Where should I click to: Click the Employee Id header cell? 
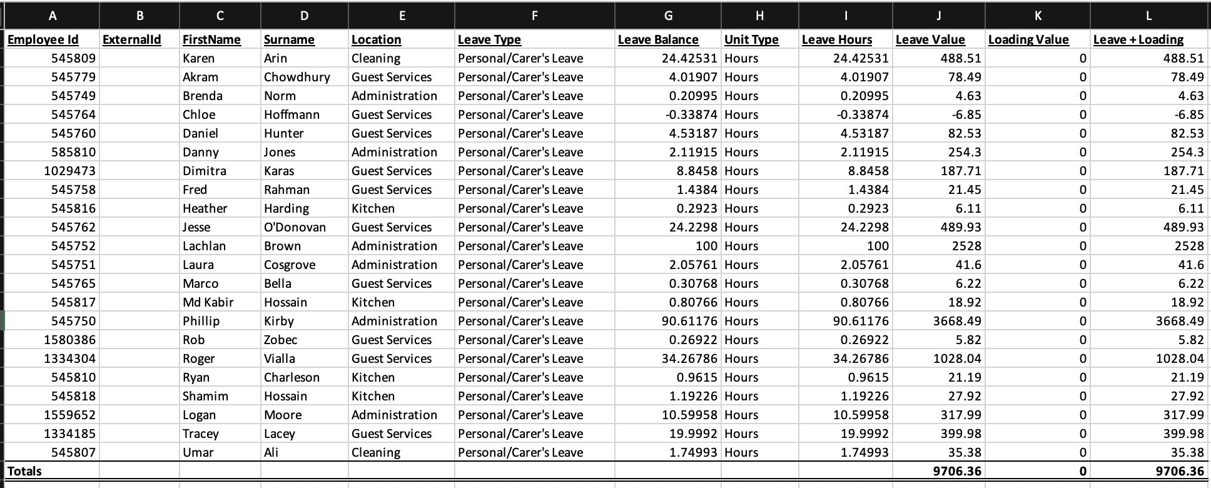tap(52, 39)
